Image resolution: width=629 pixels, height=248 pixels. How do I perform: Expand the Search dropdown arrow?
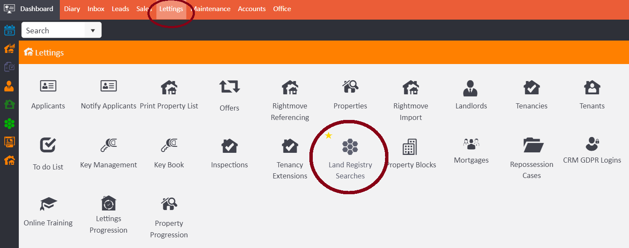click(x=93, y=31)
